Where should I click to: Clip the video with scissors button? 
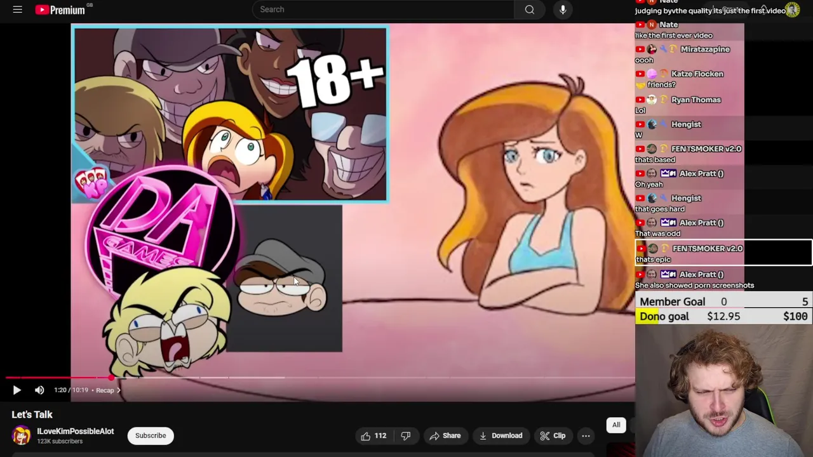553,435
